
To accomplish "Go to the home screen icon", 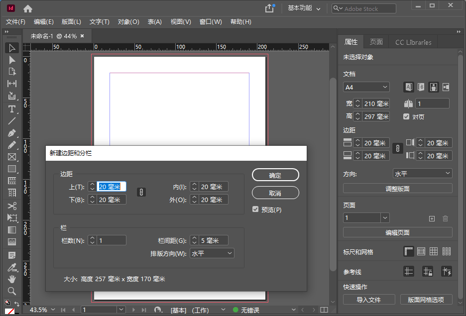I will tap(28, 8).
